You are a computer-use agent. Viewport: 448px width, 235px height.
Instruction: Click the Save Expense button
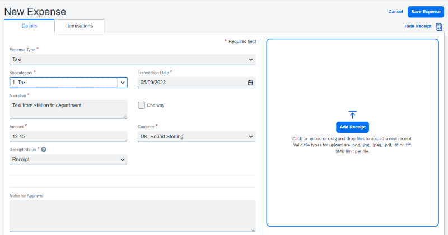[x=426, y=12]
